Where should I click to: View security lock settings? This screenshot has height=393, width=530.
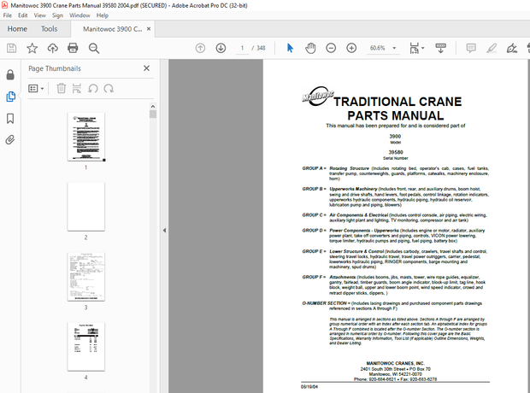click(x=10, y=74)
